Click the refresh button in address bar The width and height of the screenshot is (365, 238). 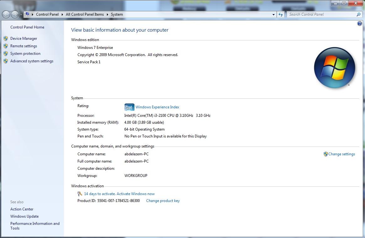point(281,15)
